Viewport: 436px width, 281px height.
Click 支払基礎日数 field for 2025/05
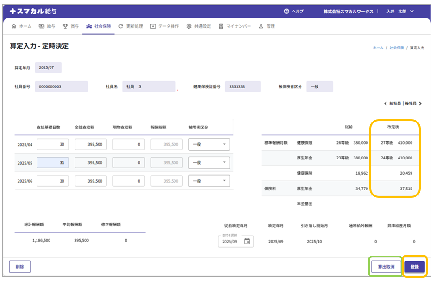tap(53, 163)
